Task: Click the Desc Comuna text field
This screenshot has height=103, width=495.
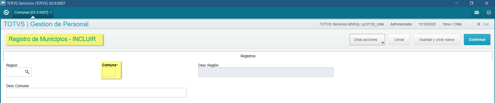Action: coord(96,93)
